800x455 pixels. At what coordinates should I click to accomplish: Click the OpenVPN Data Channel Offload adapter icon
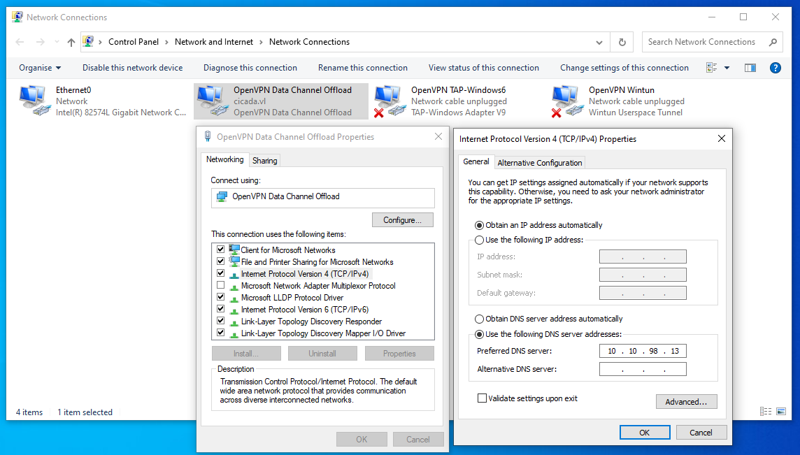click(x=213, y=101)
